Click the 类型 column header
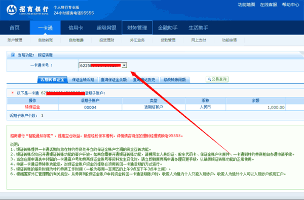Screen dimensions: 304x200 (x=154, y=101)
